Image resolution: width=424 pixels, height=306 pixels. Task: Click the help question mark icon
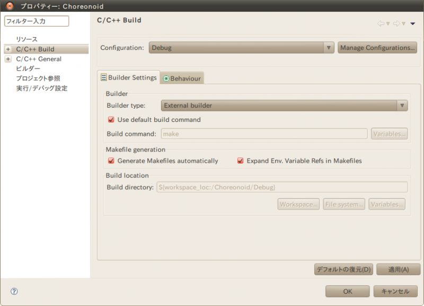[x=14, y=291]
